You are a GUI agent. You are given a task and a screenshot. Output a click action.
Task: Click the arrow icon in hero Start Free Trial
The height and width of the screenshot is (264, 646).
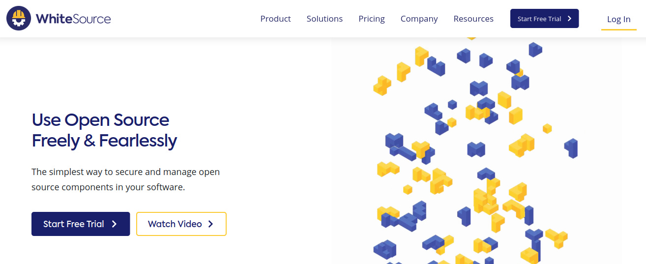tap(115, 224)
